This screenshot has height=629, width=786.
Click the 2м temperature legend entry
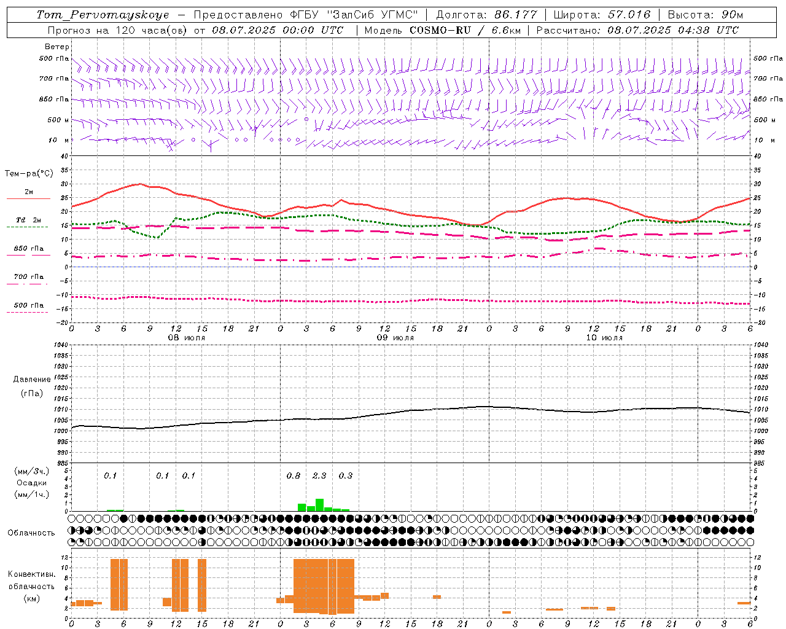click(x=29, y=192)
